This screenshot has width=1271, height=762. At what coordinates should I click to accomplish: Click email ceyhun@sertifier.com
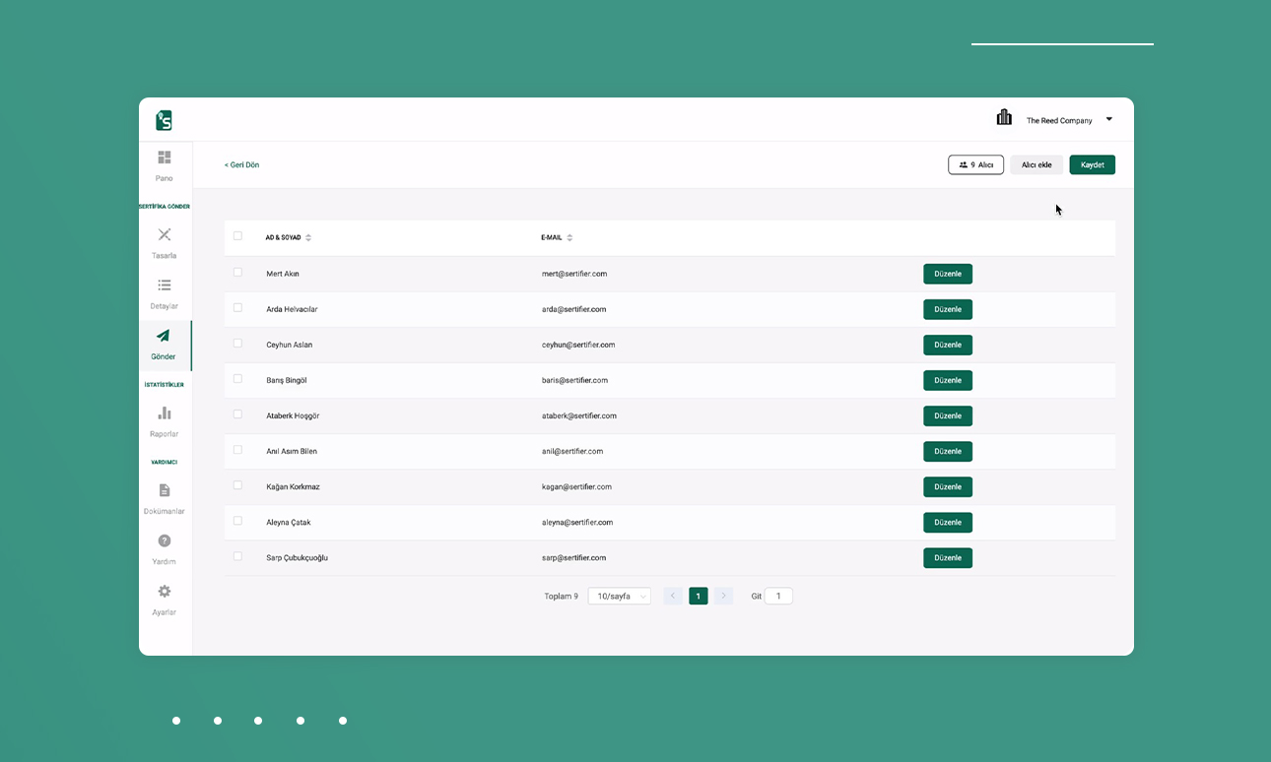coord(578,345)
